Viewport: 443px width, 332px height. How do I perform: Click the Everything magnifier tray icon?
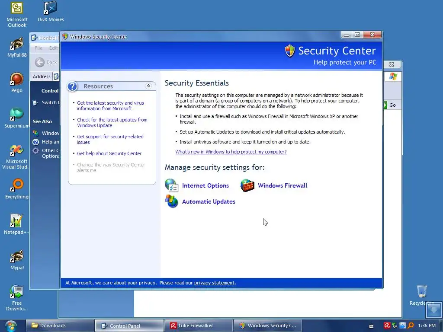[x=411, y=326]
